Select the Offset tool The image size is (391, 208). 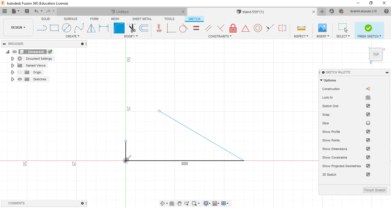click(144, 28)
